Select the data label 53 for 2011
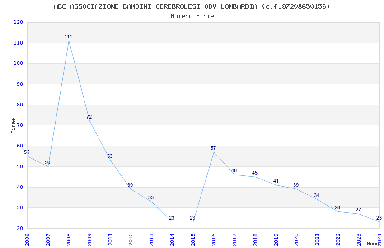384x248 pixels. click(x=110, y=156)
